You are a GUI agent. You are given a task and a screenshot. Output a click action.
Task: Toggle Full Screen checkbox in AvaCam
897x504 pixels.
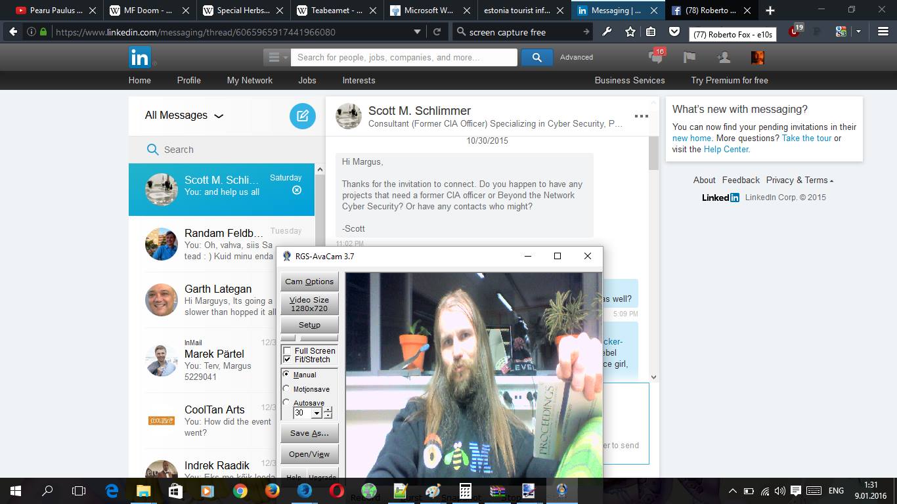coord(287,351)
